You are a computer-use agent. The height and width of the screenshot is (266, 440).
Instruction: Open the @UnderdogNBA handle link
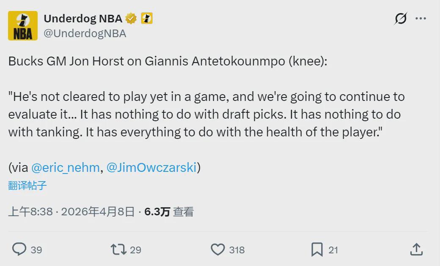point(85,34)
